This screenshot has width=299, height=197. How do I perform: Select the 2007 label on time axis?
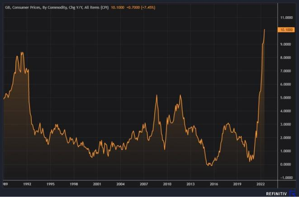[144, 184]
